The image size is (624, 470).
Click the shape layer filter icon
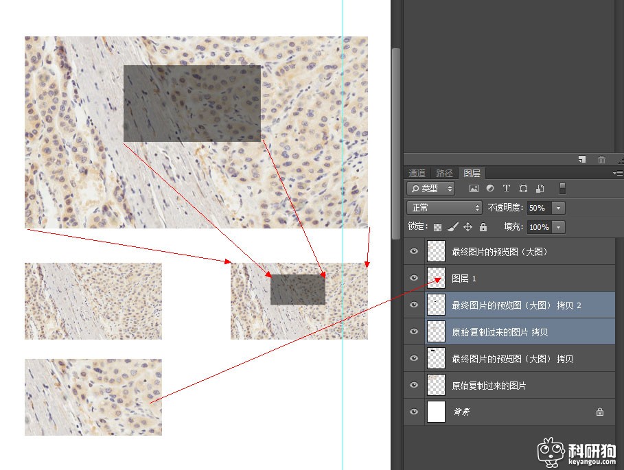pos(523,189)
